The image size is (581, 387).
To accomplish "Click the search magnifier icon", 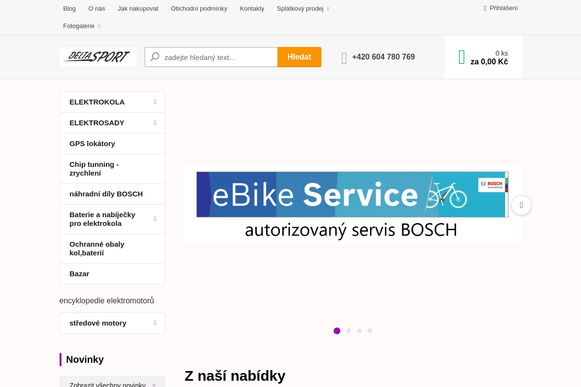I will 155,57.
